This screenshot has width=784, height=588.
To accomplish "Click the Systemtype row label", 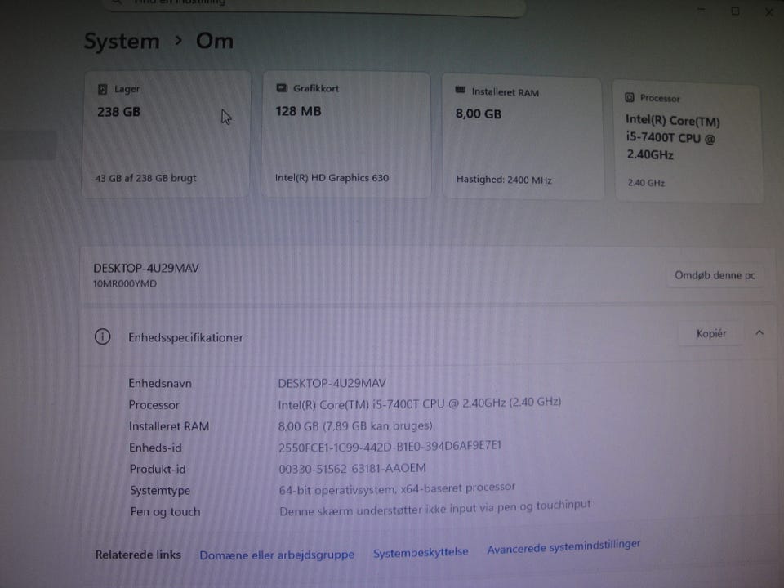I will click(x=160, y=491).
